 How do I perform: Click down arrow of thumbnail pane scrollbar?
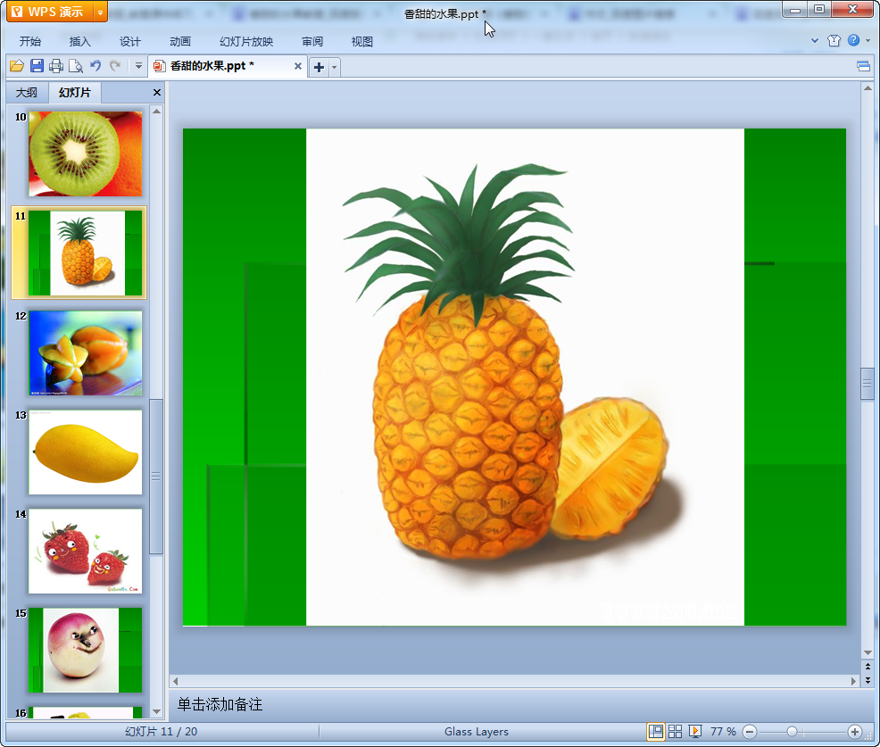[156, 711]
